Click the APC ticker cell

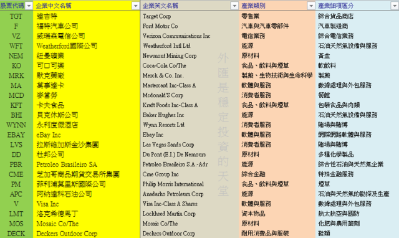17,194
